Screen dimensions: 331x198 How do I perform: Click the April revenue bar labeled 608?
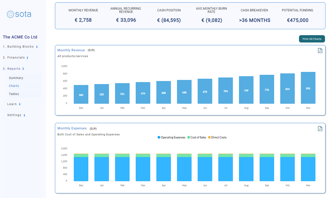pos(164,92)
